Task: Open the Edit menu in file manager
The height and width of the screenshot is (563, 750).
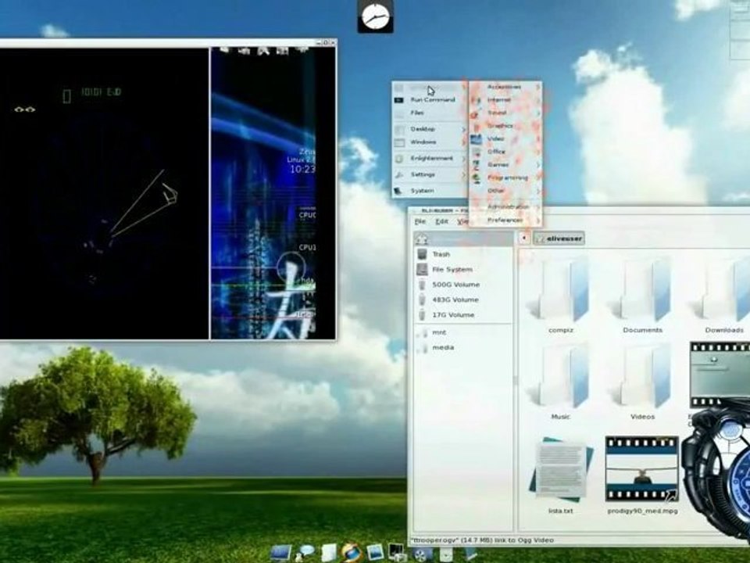Action: coord(441,221)
